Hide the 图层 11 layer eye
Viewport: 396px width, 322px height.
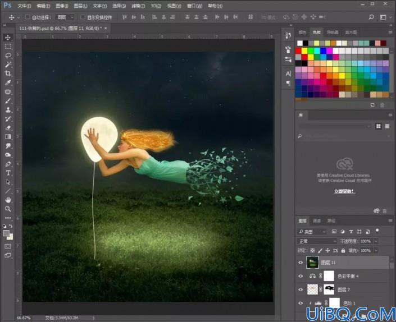click(301, 263)
